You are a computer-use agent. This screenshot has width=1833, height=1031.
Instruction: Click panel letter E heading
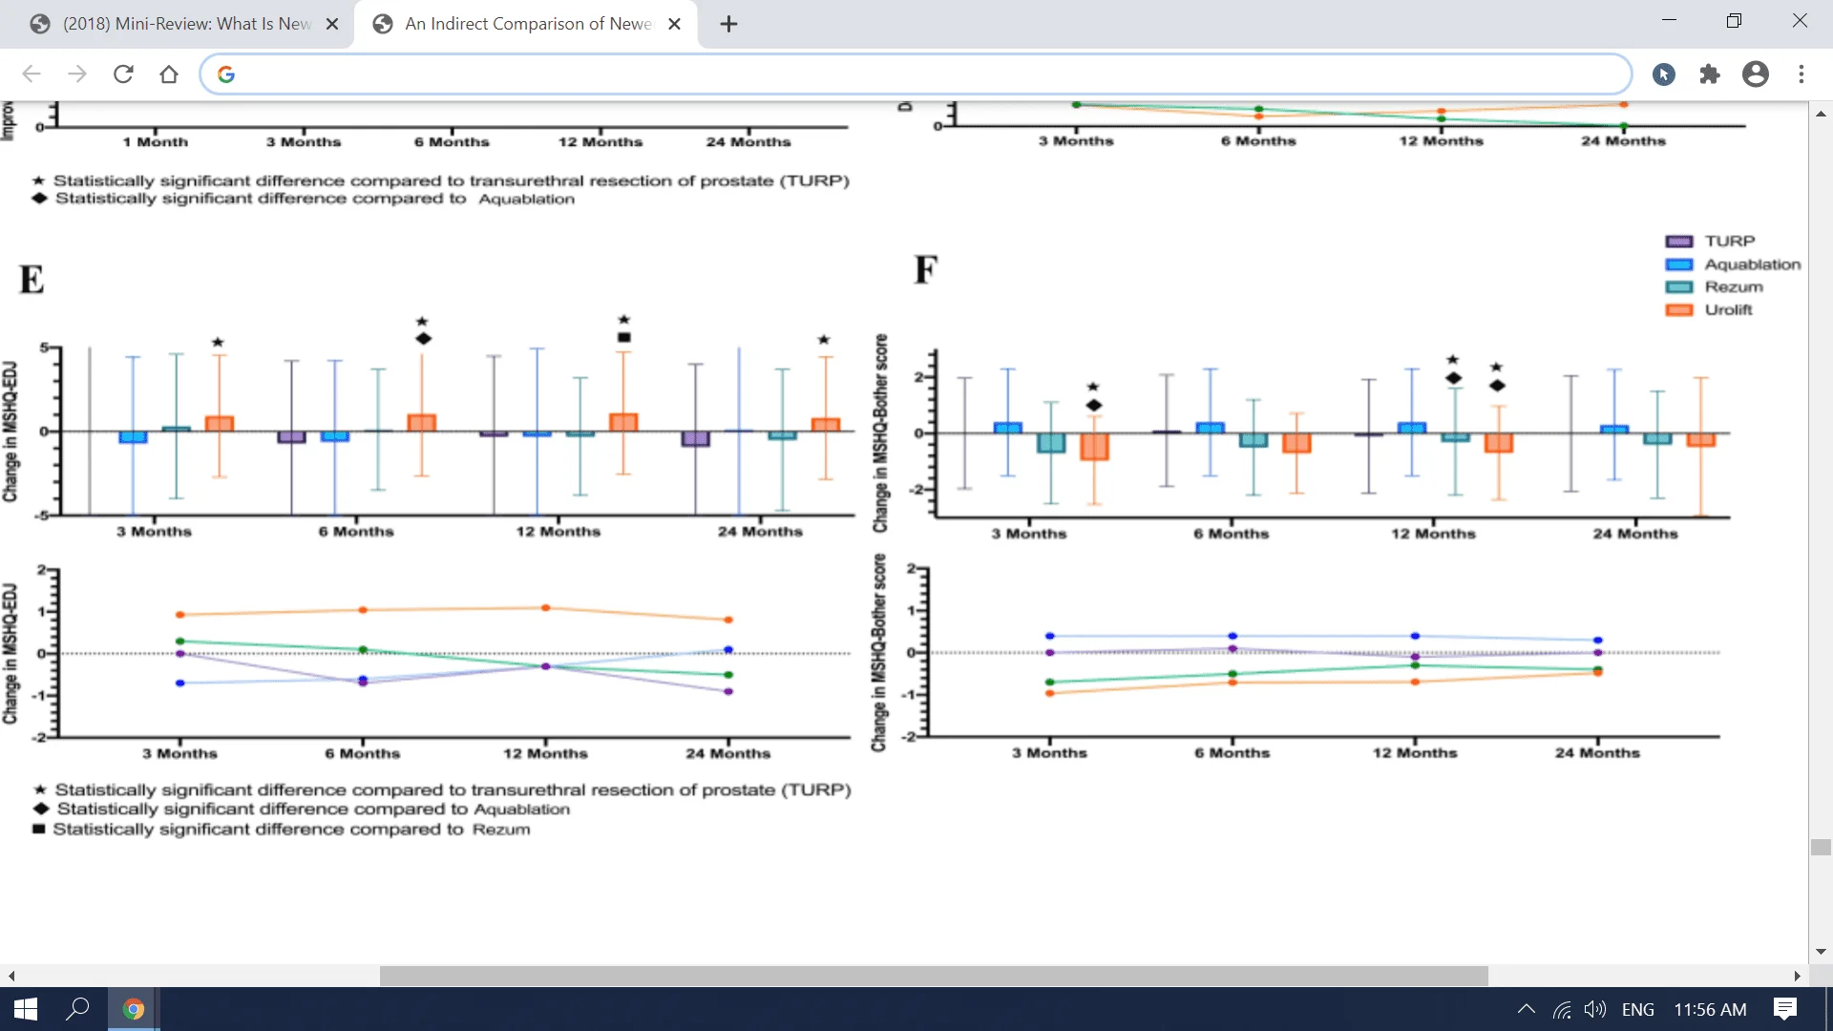(x=32, y=281)
